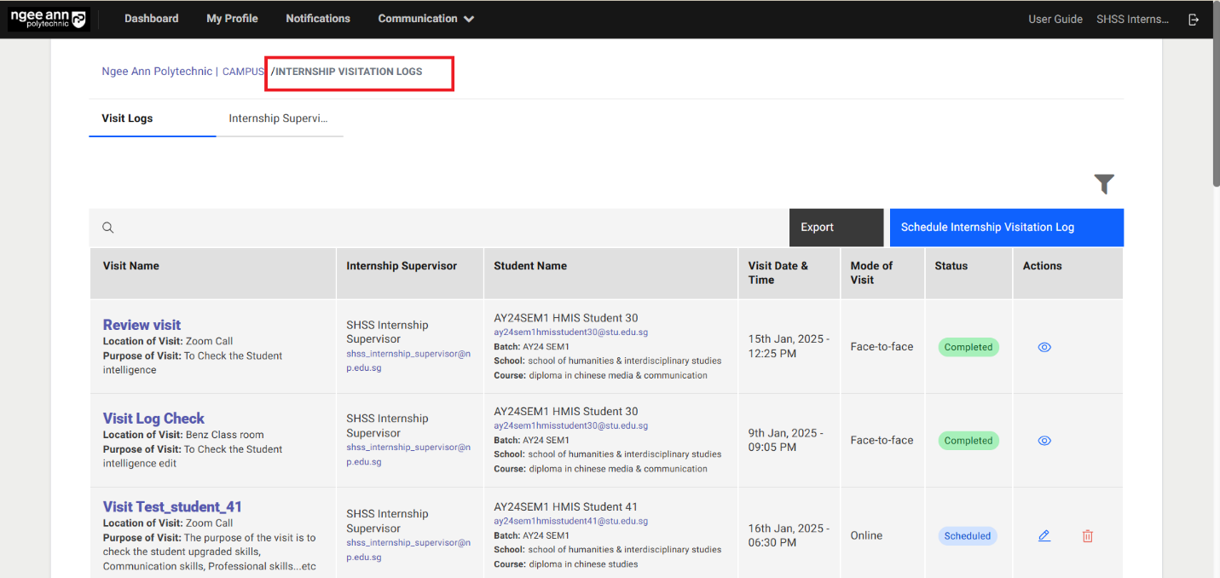The image size is (1220, 578).
Task: Click the CAMPUS breadcrumb link
Action: coord(243,72)
